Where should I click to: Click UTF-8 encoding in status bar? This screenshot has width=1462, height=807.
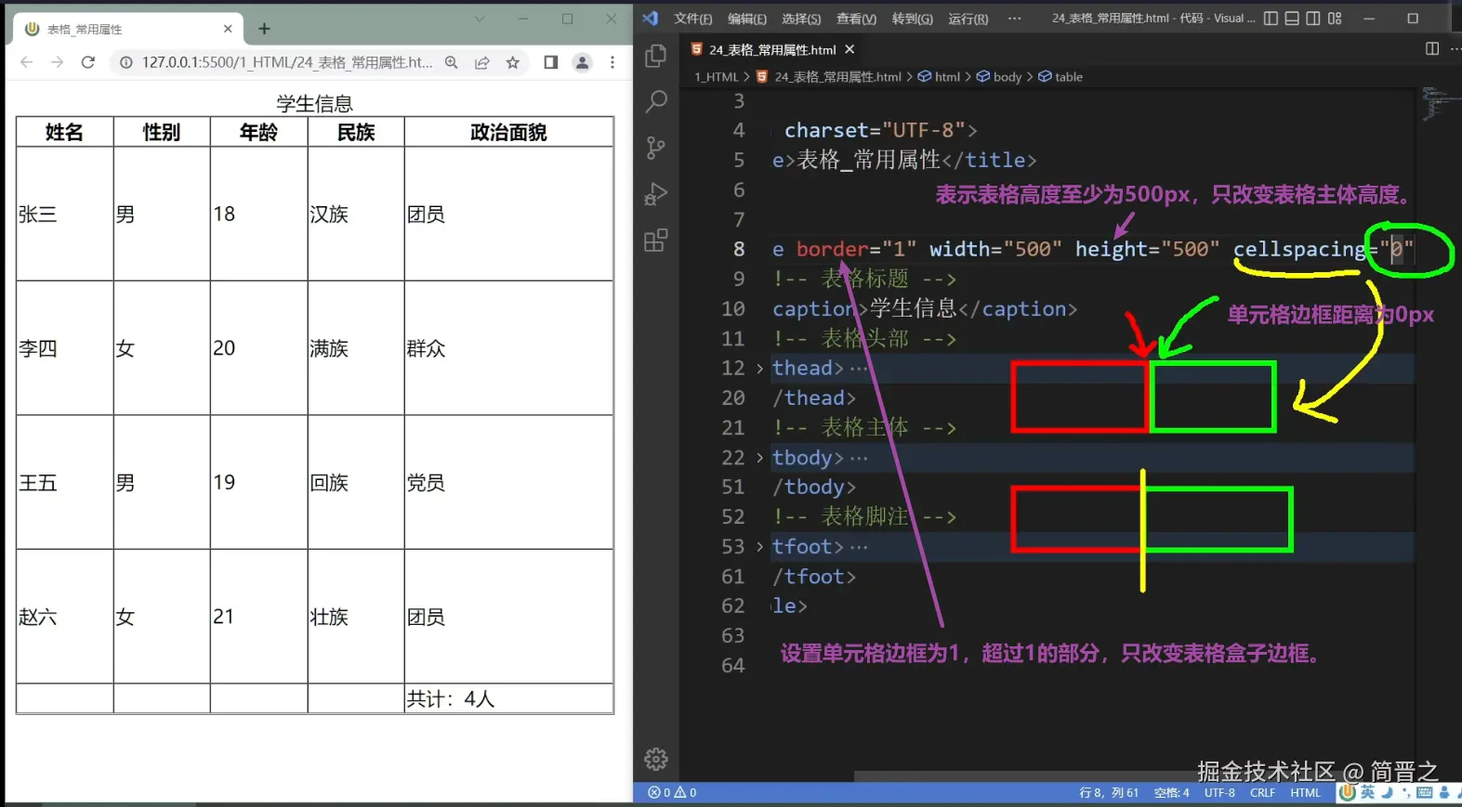coord(1219,793)
